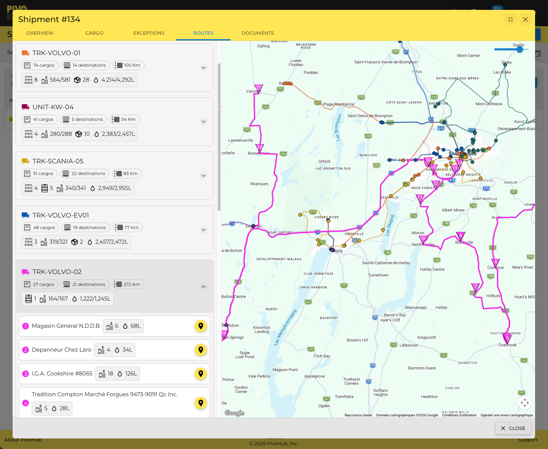Click the keg stack icon in TRK-SCANIA-05 stats
This screenshot has width=548, height=449.
tap(45, 188)
